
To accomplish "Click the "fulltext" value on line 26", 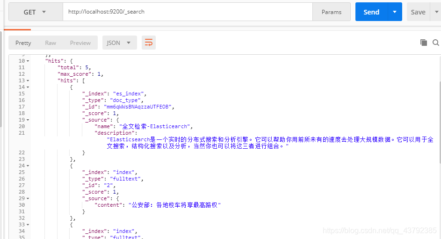I will (125, 179).
